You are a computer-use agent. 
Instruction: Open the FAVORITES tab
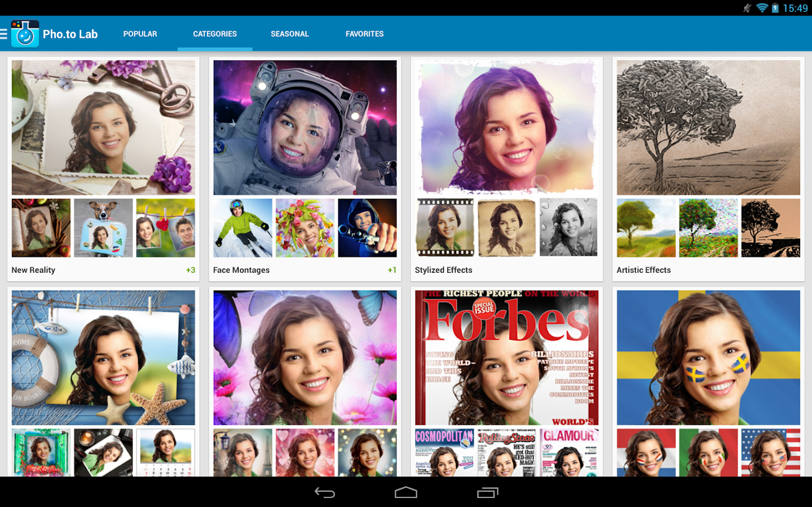[x=365, y=34]
